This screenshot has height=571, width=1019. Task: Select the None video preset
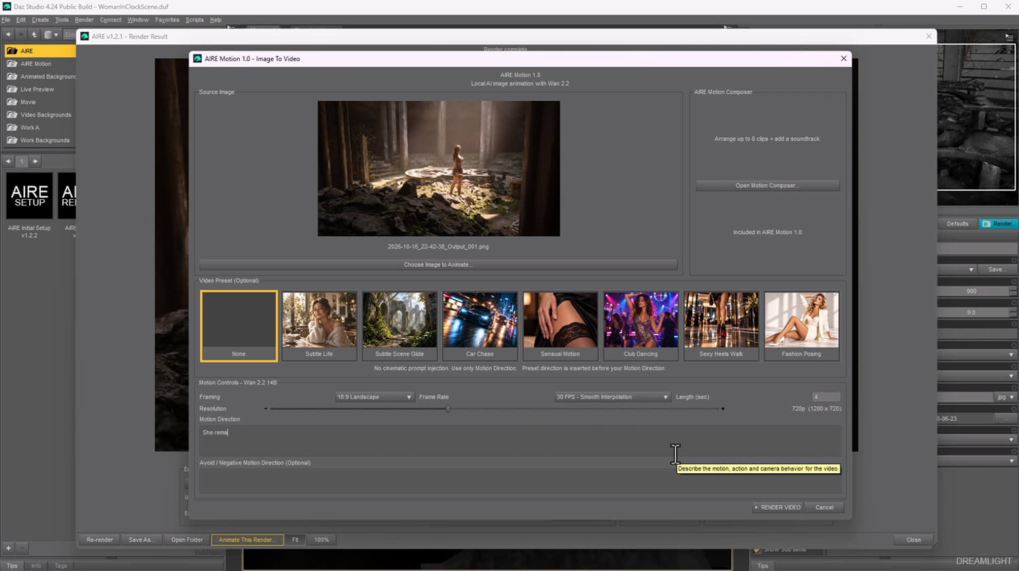click(238, 326)
